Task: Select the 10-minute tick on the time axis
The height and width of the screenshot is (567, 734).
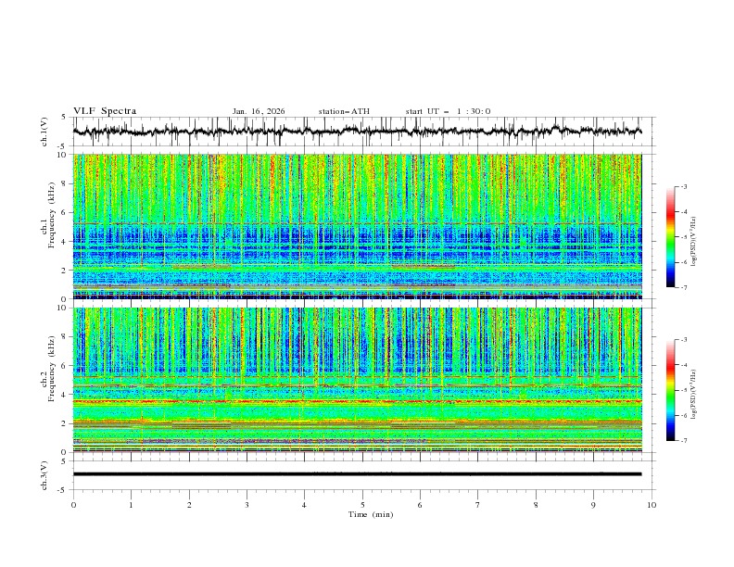Action: (652, 504)
